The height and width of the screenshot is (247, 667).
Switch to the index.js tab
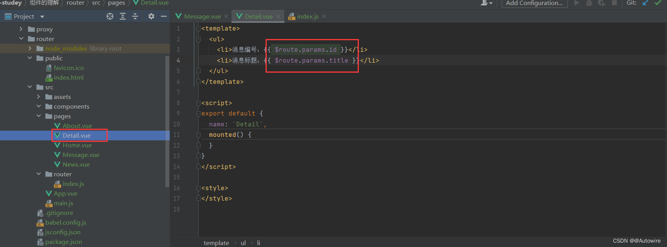(x=308, y=16)
